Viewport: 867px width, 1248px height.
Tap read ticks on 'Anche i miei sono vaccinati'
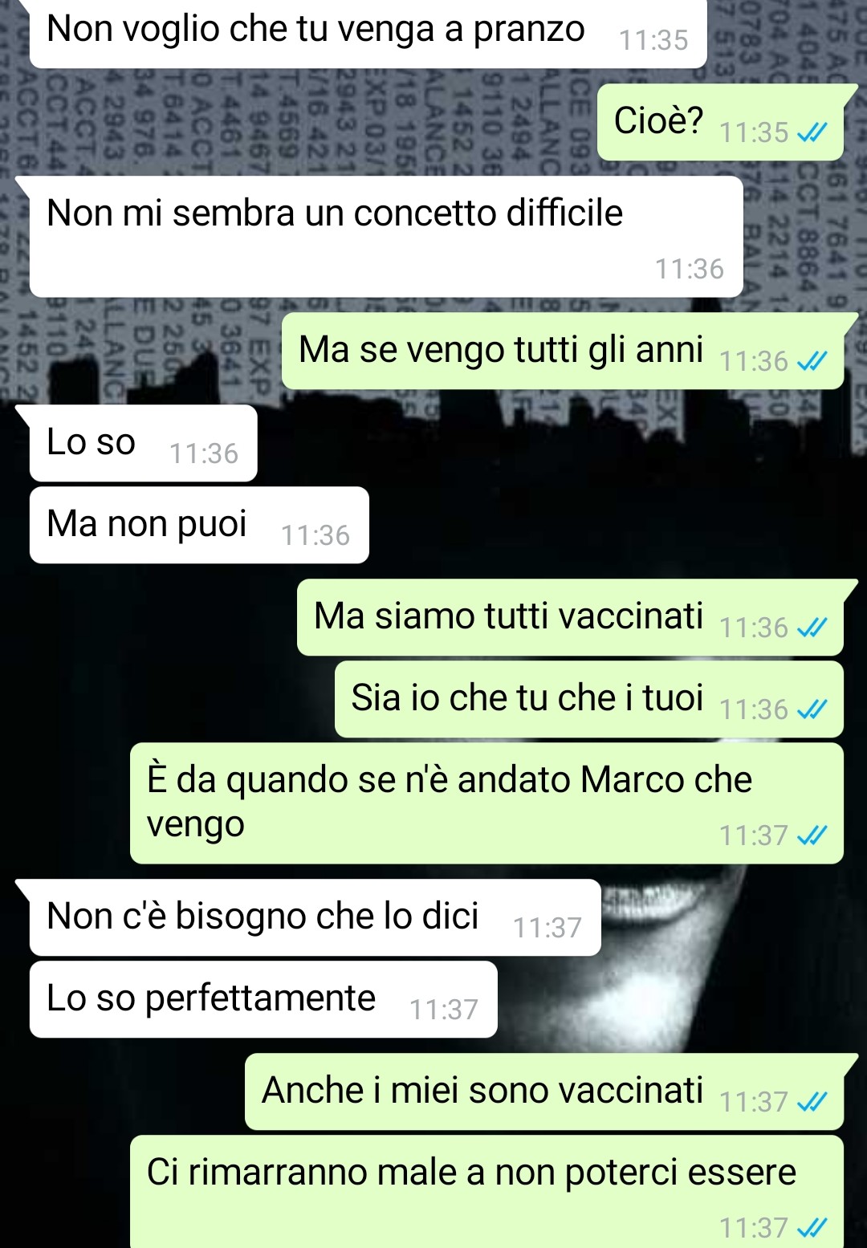click(x=812, y=1102)
